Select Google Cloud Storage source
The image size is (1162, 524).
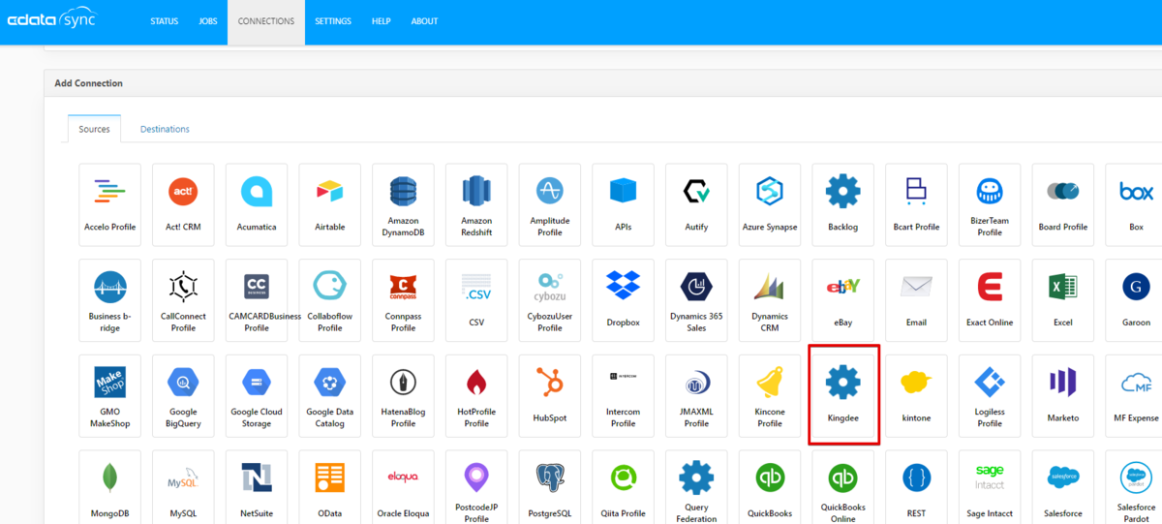pos(257,396)
